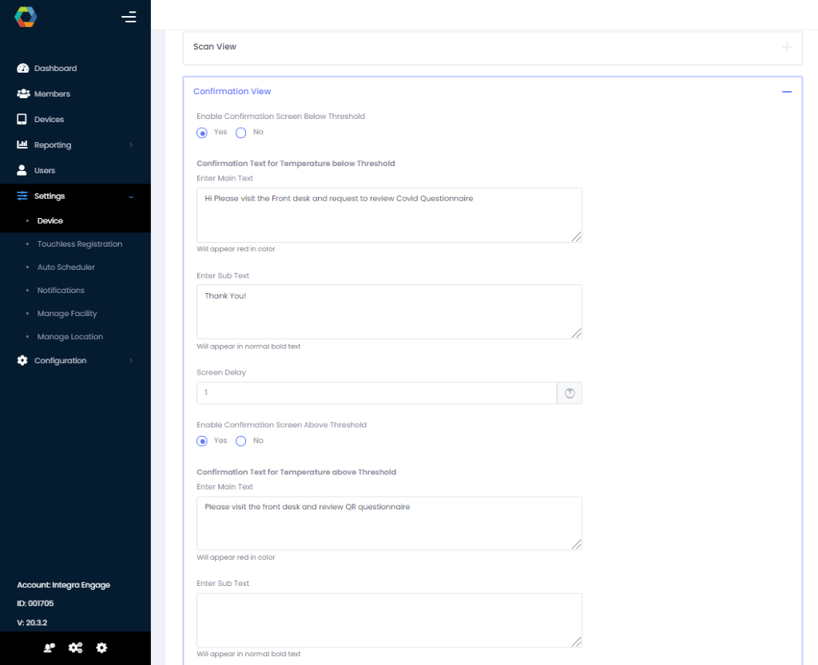
Task: Click the company logo in the corner
Action: tap(26, 16)
